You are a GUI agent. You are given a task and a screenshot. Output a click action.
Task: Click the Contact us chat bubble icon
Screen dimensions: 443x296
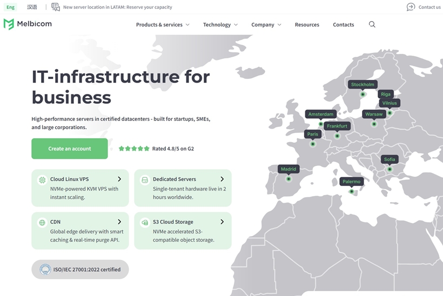click(x=411, y=7)
